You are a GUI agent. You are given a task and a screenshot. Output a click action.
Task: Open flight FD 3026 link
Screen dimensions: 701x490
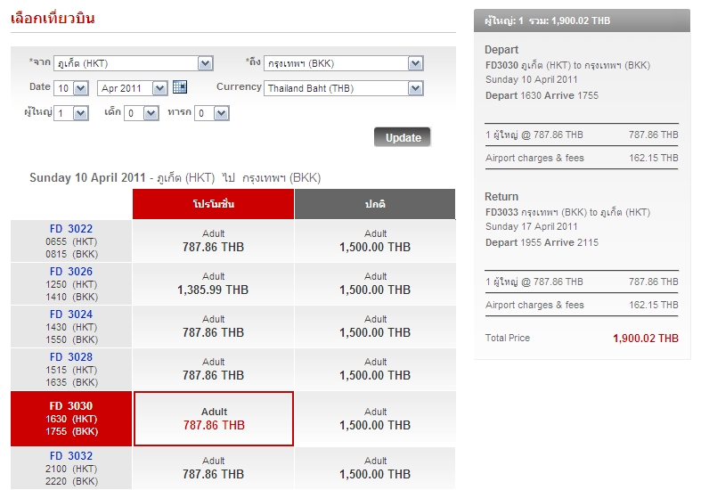[x=71, y=272]
